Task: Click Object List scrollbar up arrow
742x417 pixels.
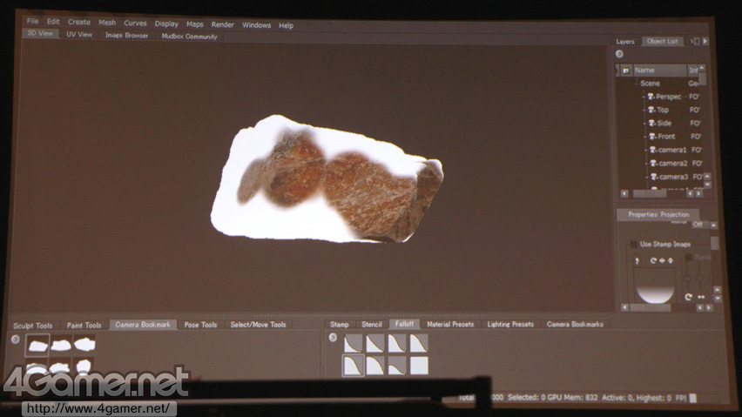Action: click(x=702, y=68)
